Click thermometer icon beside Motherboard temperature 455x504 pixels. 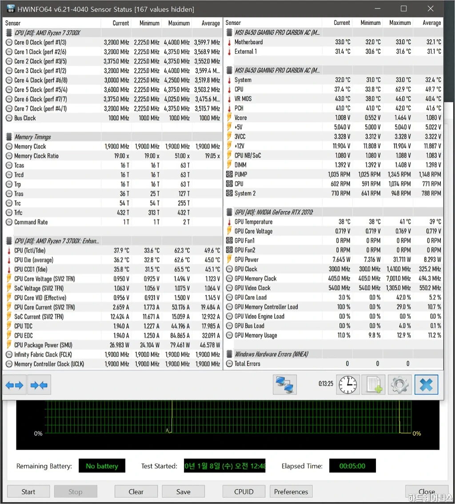coord(229,42)
